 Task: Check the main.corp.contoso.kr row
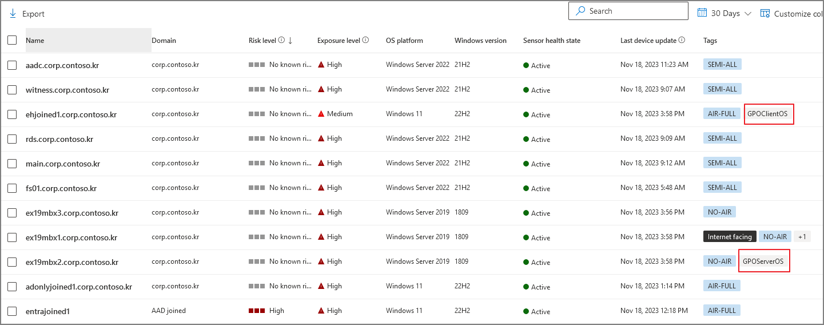12,164
